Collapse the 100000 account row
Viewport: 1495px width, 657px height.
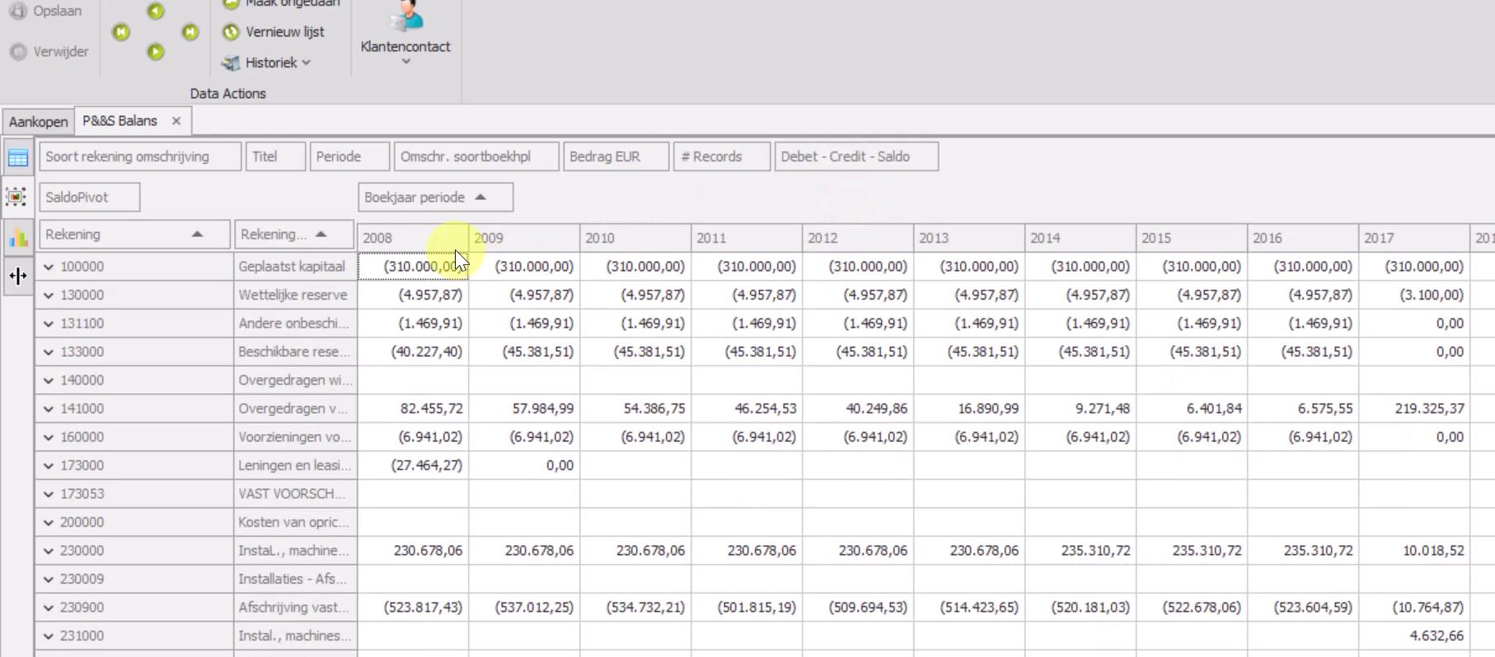click(49, 267)
